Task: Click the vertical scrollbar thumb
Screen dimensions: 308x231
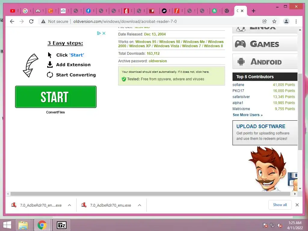Action: (x=300, y=112)
